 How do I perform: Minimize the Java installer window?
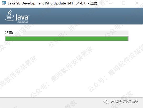point(111,3)
